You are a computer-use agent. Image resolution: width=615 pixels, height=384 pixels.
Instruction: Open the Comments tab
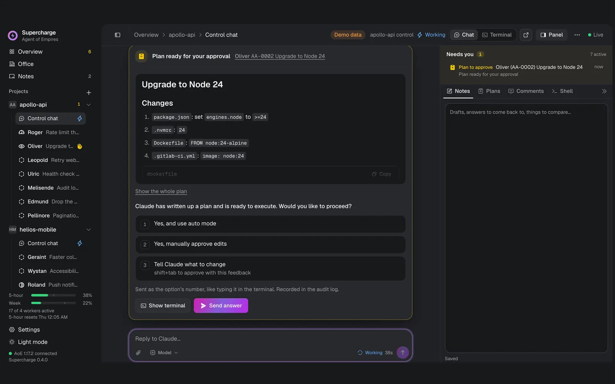526,91
